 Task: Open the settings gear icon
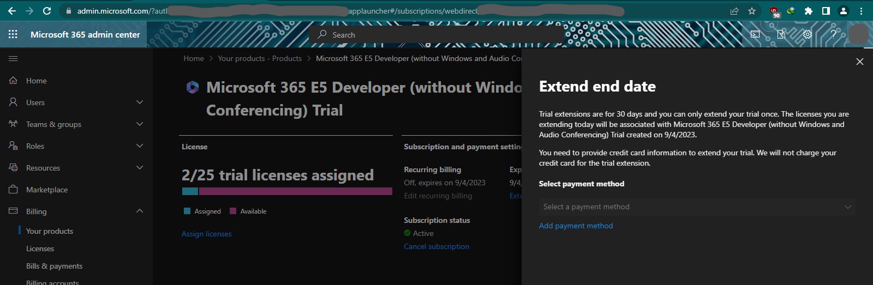pyautogui.click(x=807, y=34)
